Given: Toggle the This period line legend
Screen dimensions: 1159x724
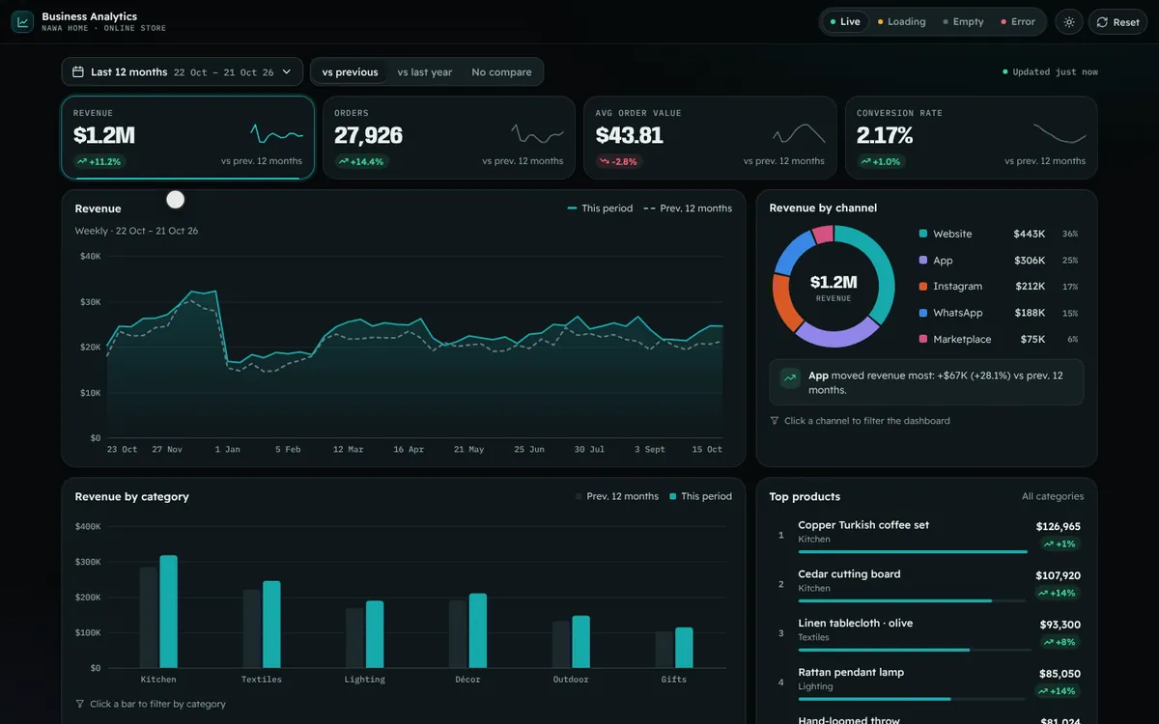Looking at the screenshot, I should pos(600,209).
